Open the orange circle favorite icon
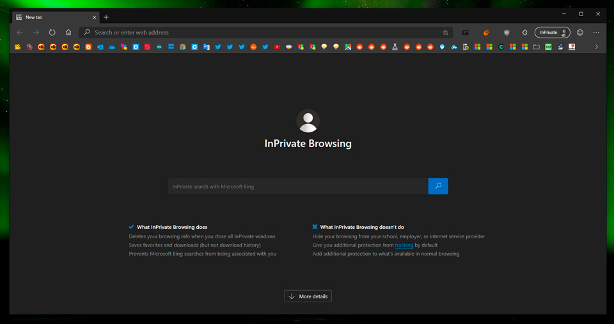 [253, 47]
